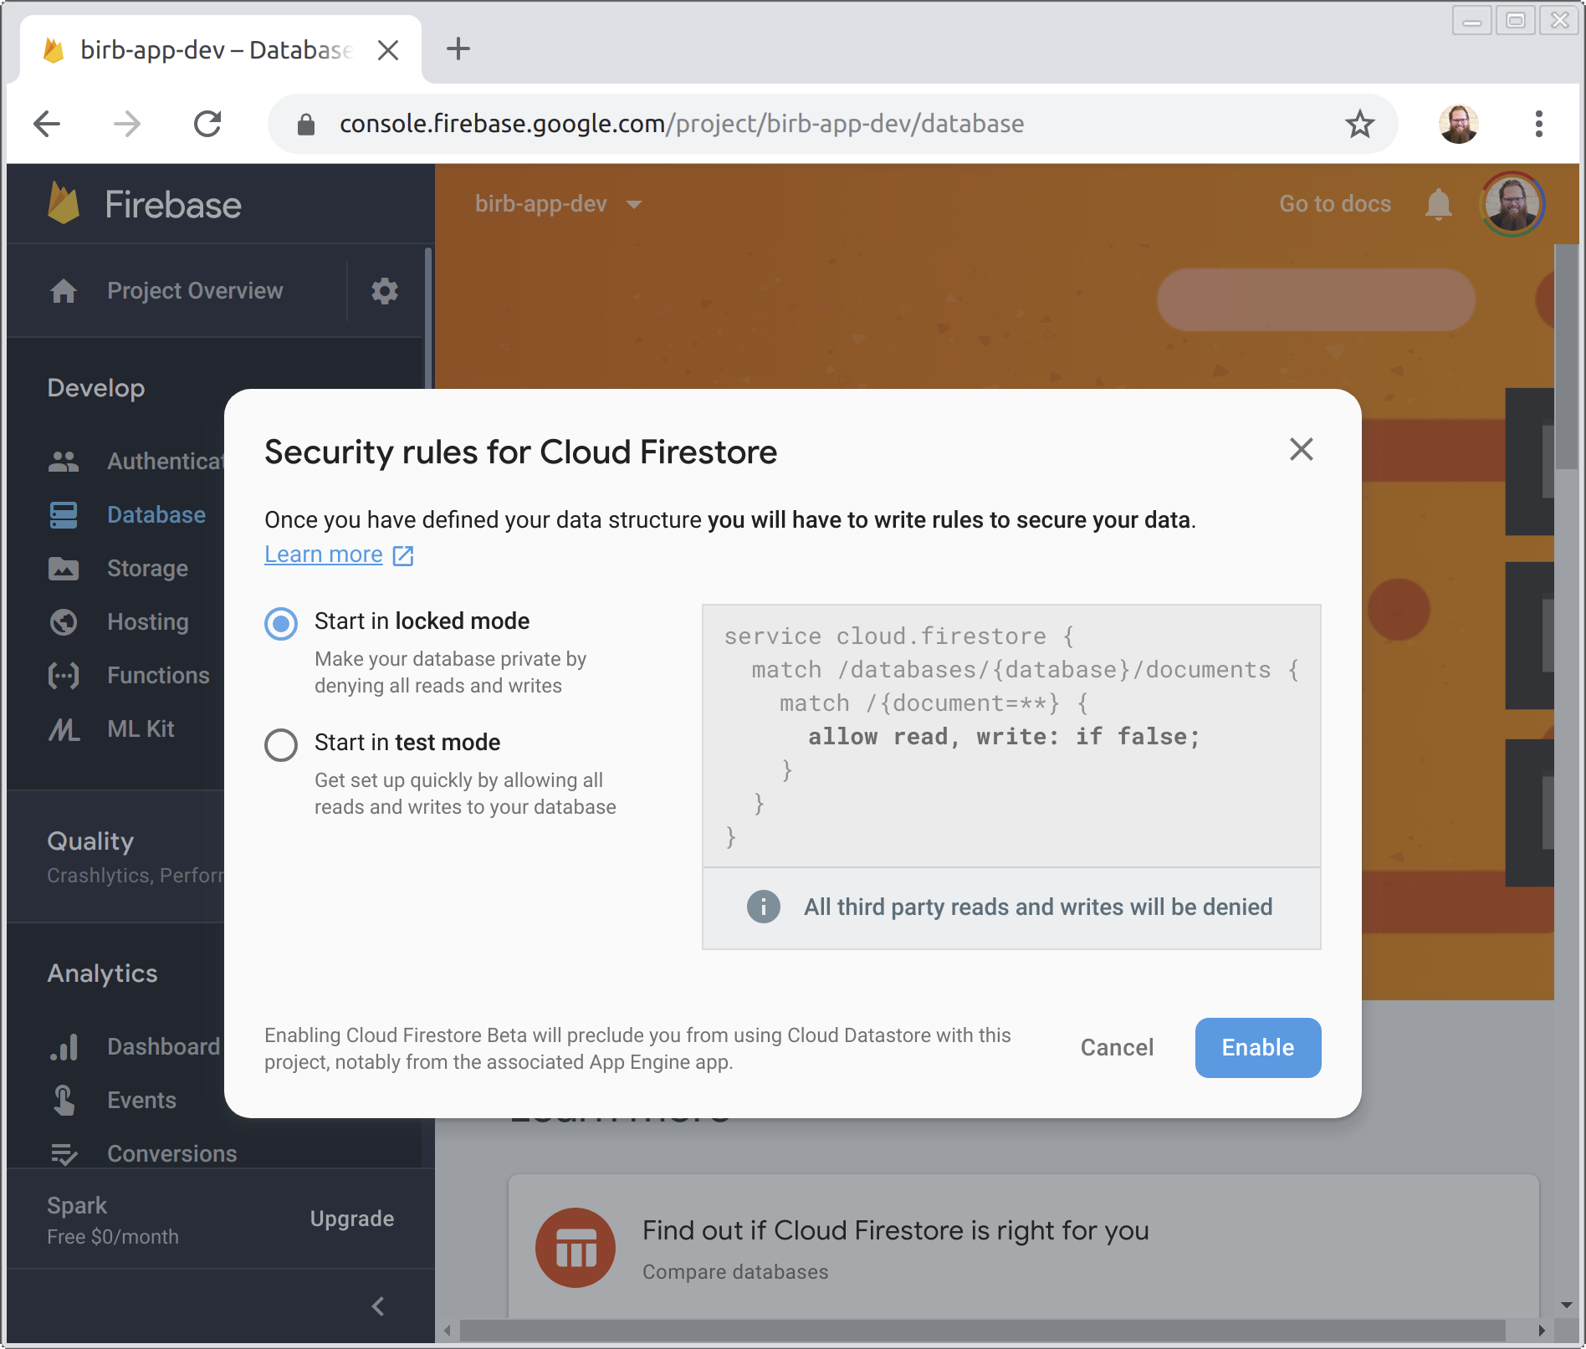Open the Learn more link
Viewport: 1586px width, 1349px height.
pos(324,554)
